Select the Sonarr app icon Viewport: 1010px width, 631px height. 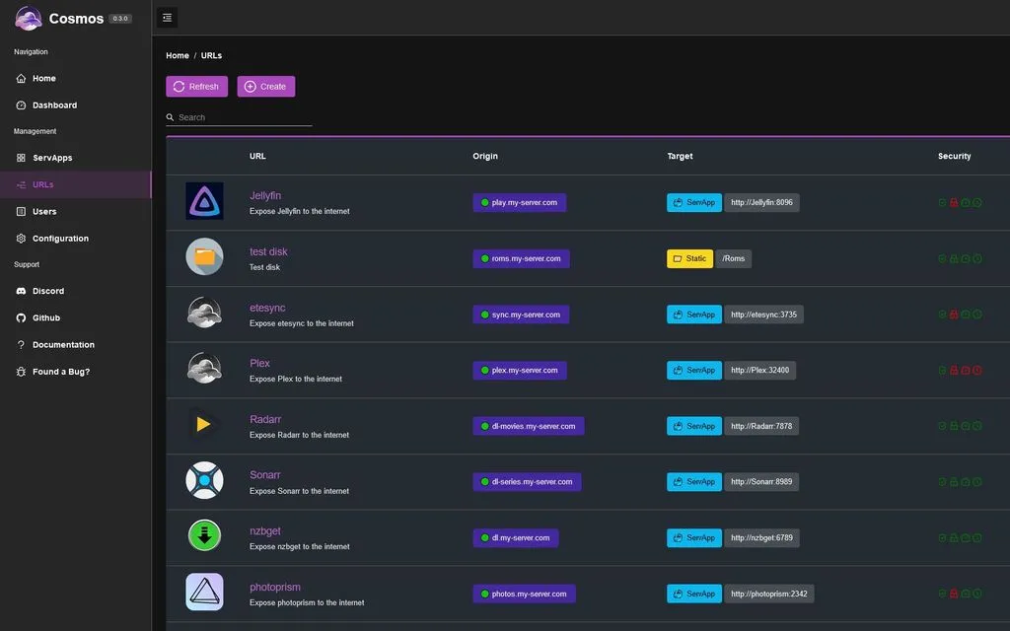(x=204, y=480)
